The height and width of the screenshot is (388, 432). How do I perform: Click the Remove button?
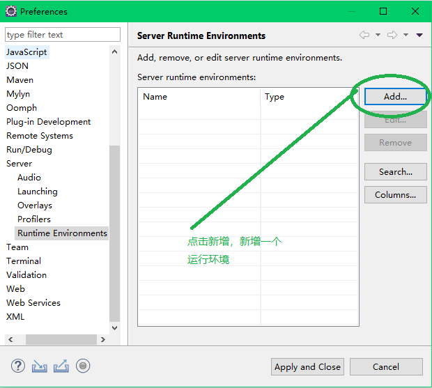coord(395,143)
